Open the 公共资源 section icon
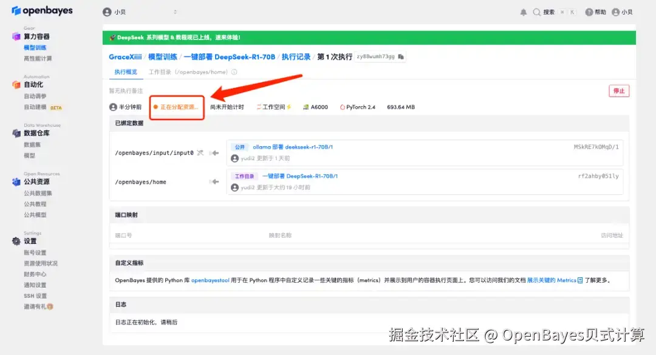 [16, 181]
